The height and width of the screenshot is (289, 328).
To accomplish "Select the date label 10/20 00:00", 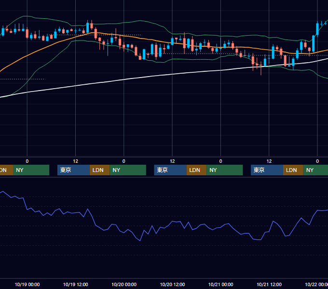I will pyautogui.click(x=124, y=284).
